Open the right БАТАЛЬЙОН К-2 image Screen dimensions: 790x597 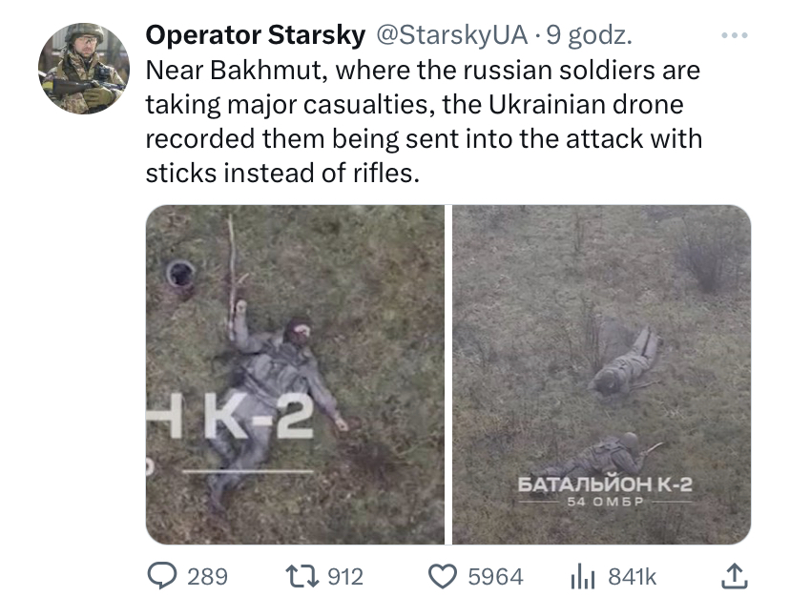(x=602, y=375)
